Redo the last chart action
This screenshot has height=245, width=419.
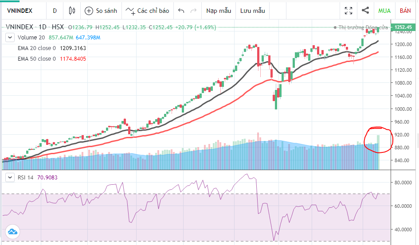coord(193,11)
